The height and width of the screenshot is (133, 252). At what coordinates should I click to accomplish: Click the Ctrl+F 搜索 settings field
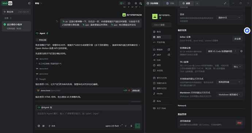[161, 25]
